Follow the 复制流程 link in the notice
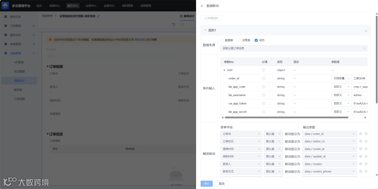This screenshot has height=189, width=378. point(140,40)
